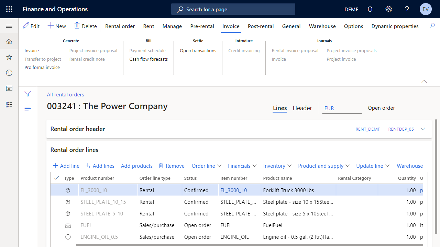
Task: Open the EV user account avatar
Action: click(x=426, y=9)
